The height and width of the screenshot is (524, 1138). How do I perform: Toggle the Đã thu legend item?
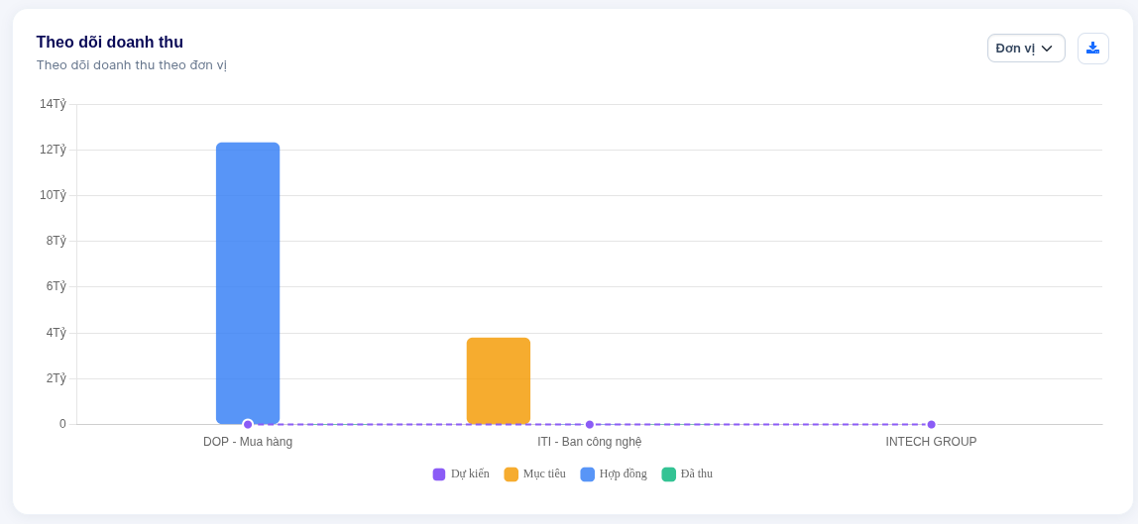687,474
